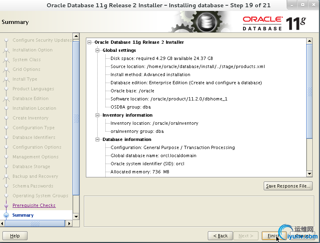Open Help for the installer
This screenshot has height=243, width=320.
(x=15, y=236)
